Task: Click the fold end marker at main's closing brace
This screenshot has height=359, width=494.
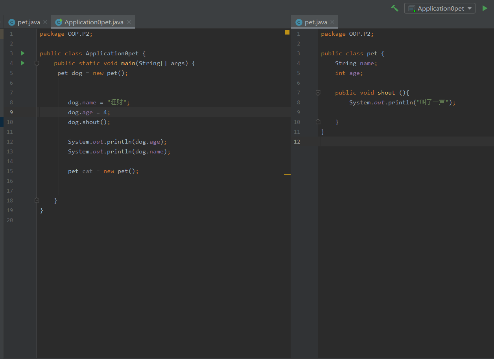Action: pyautogui.click(x=37, y=200)
